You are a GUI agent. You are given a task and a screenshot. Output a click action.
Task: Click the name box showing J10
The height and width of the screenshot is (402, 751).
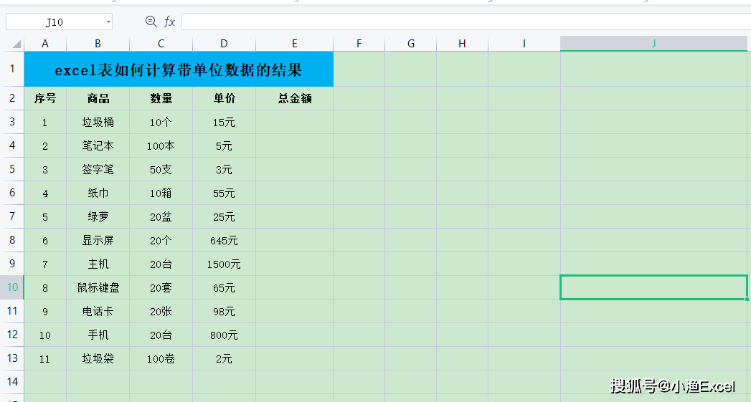[x=55, y=22]
